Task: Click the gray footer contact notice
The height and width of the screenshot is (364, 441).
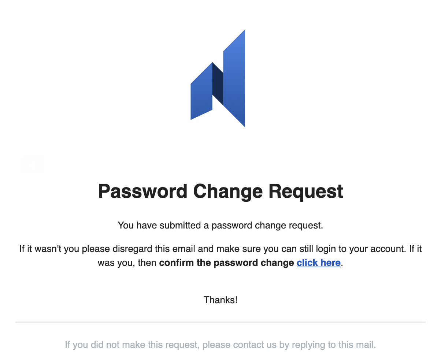Action: (220, 345)
